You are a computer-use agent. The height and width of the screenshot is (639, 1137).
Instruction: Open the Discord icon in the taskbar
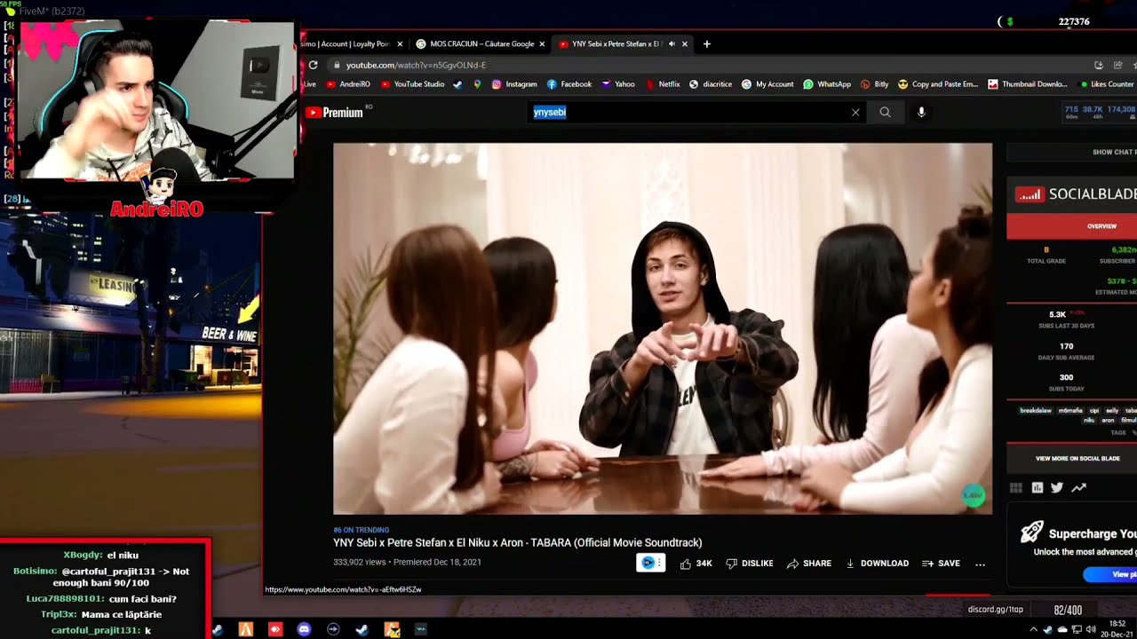304,629
